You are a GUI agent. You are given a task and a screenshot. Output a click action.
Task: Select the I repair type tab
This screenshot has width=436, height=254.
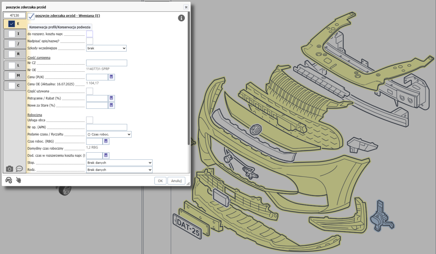tap(15, 34)
